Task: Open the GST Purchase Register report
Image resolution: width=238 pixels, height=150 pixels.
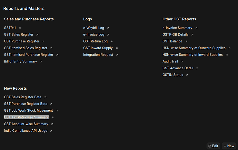Action: click(21, 41)
